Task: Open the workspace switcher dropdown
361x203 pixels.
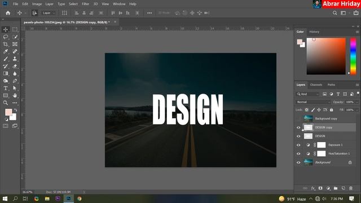Action: click(344, 13)
